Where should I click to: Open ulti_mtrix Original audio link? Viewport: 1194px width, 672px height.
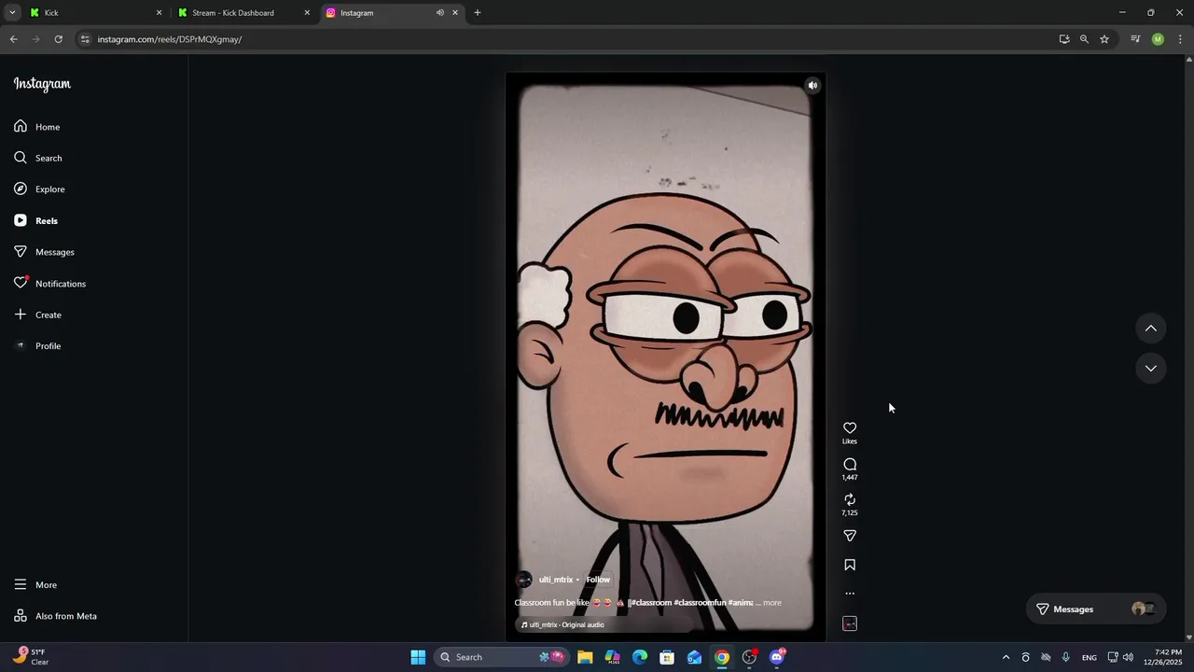tap(562, 625)
